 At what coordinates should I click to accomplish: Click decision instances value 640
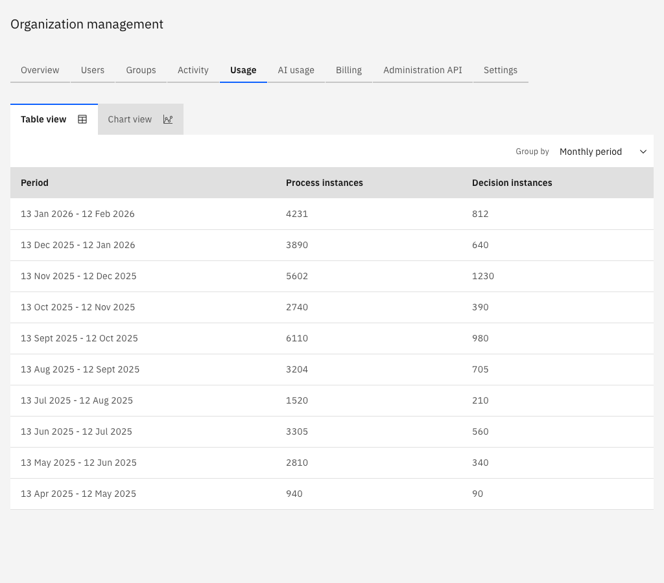(x=480, y=245)
